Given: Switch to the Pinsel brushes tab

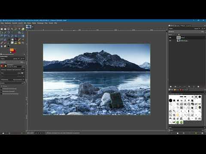Looking at the screenshot, I should 171,90.
